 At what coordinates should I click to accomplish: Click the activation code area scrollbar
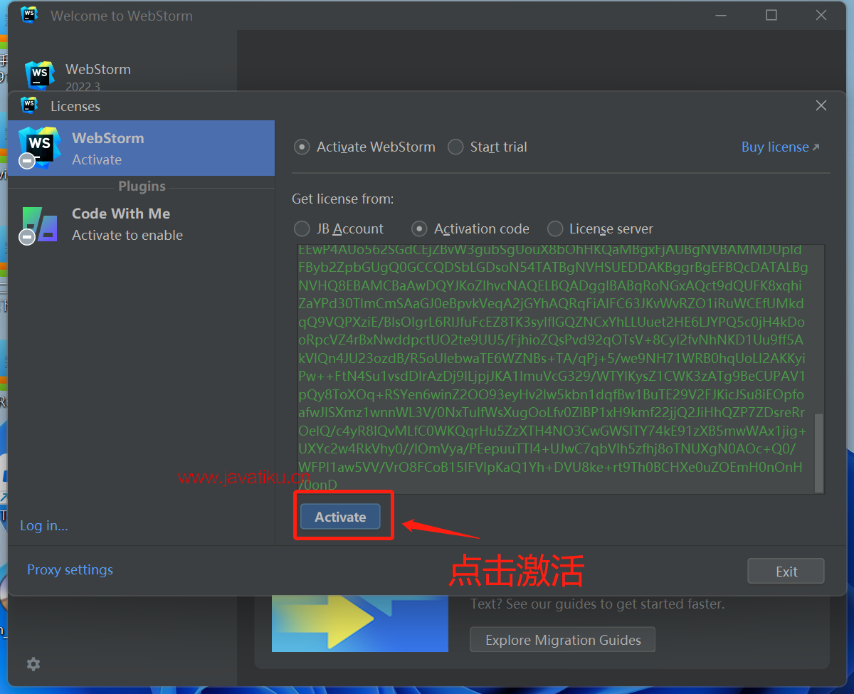click(819, 452)
